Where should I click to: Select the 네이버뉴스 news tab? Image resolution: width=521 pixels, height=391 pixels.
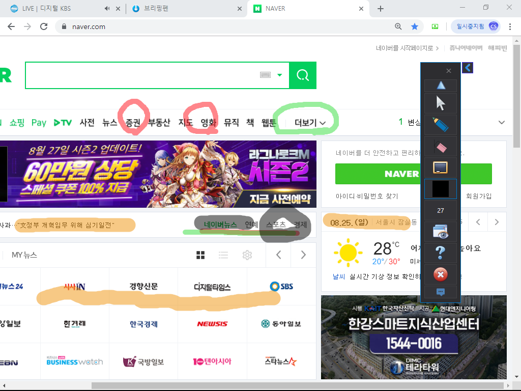pyautogui.click(x=221, y=225)
